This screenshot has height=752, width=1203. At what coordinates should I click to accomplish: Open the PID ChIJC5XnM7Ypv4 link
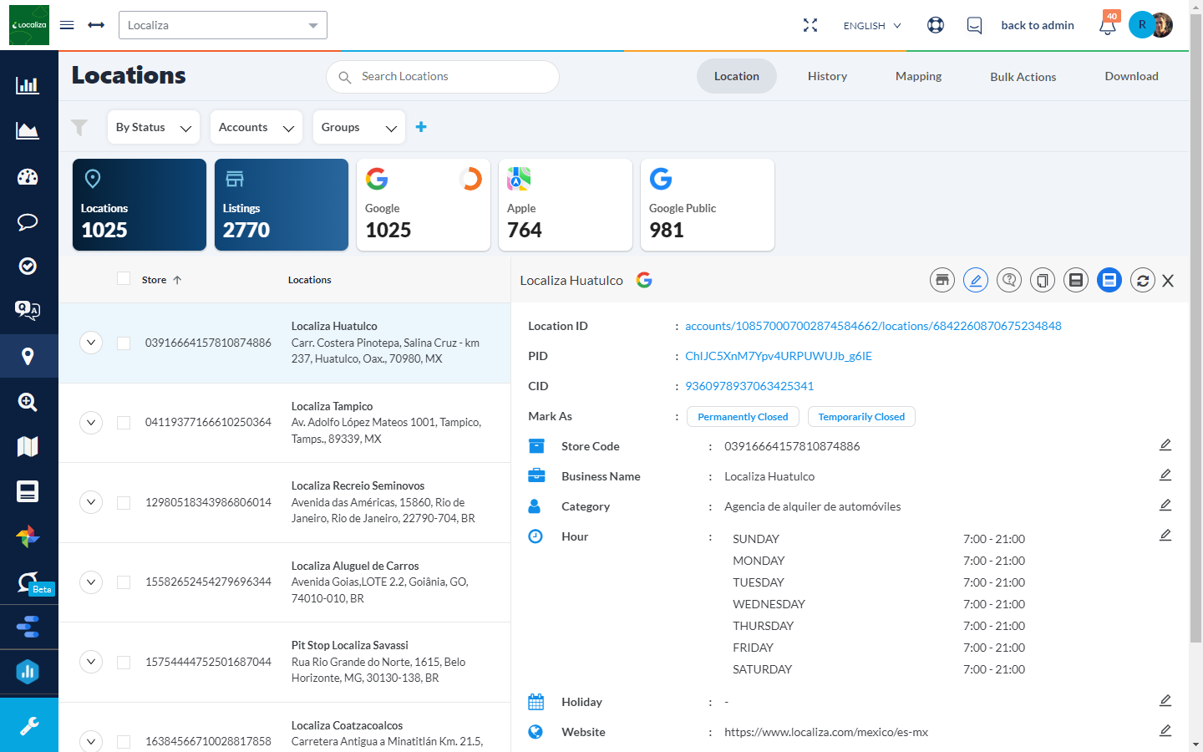tap(779, 356)
